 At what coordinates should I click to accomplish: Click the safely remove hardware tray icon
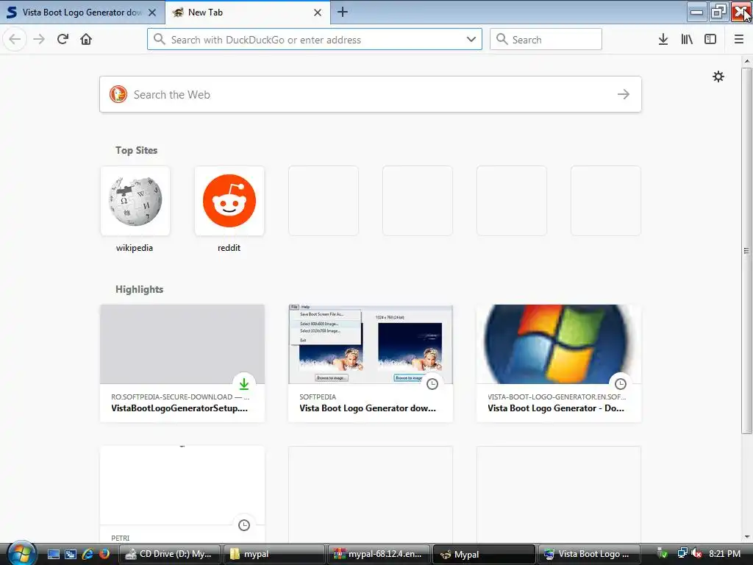tap(663, 553)
